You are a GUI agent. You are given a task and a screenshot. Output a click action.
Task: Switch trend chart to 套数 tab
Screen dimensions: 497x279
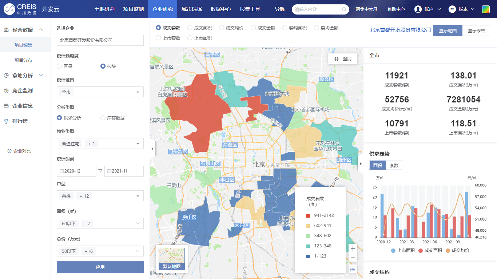[x=394, y=165]
